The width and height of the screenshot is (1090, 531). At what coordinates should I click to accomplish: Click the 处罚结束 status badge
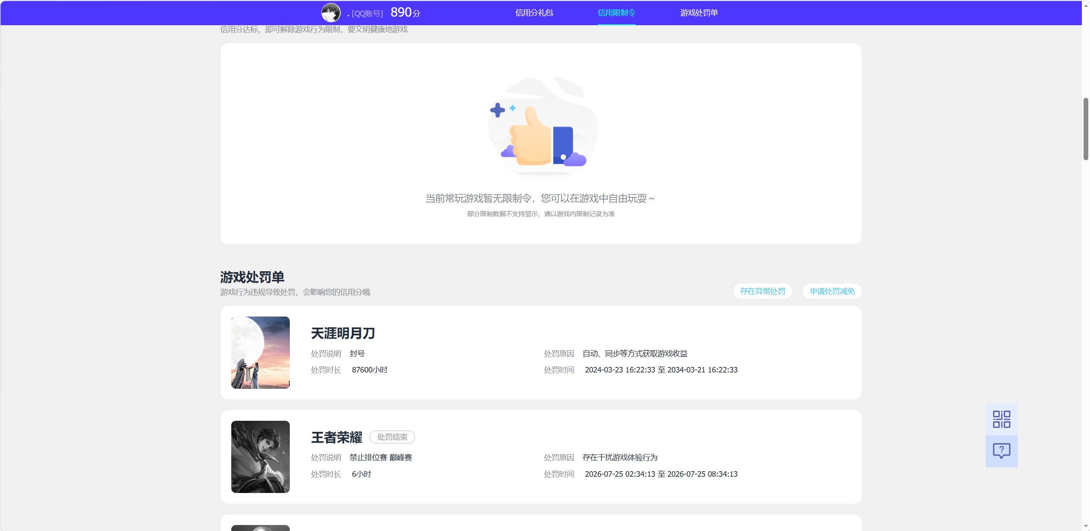(x=392, y=437)
